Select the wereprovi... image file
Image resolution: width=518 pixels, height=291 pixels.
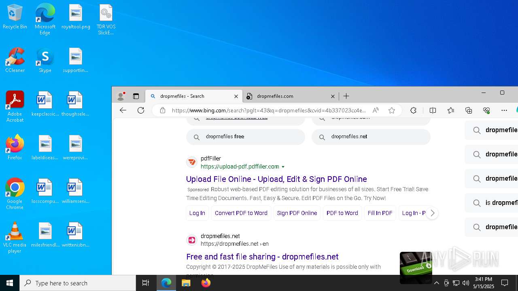click(75, 148)
